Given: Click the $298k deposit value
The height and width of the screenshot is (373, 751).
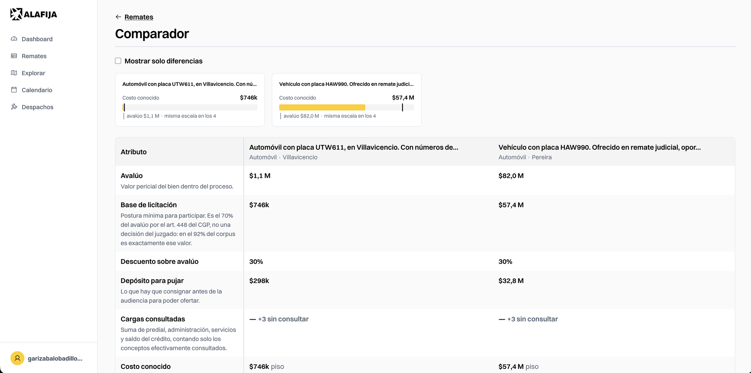Looking at the screenshot, I should pos(259,281).
